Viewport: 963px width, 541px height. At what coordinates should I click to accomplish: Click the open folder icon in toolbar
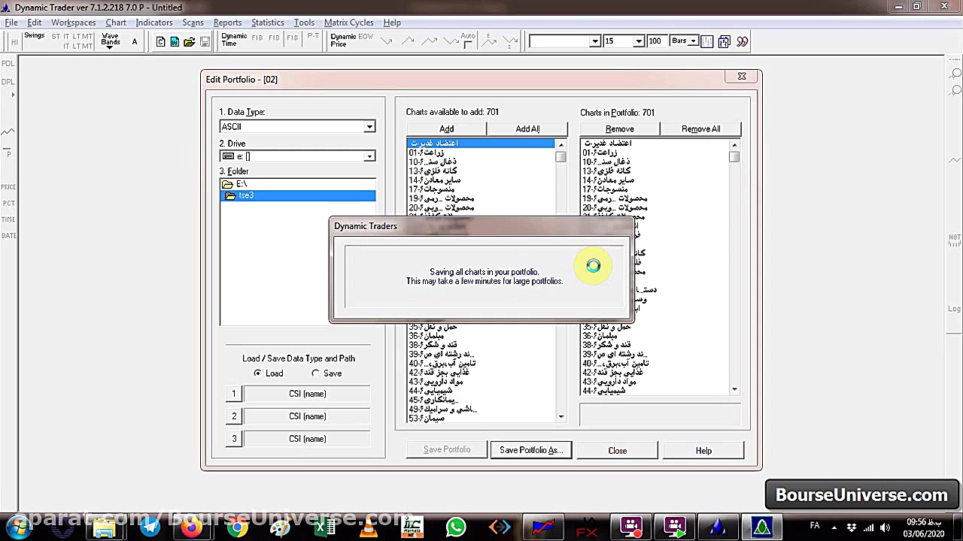point(189,42)
